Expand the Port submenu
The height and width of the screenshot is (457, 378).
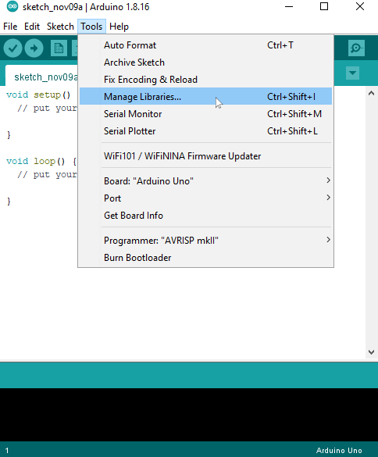click(x=205, y=198)
